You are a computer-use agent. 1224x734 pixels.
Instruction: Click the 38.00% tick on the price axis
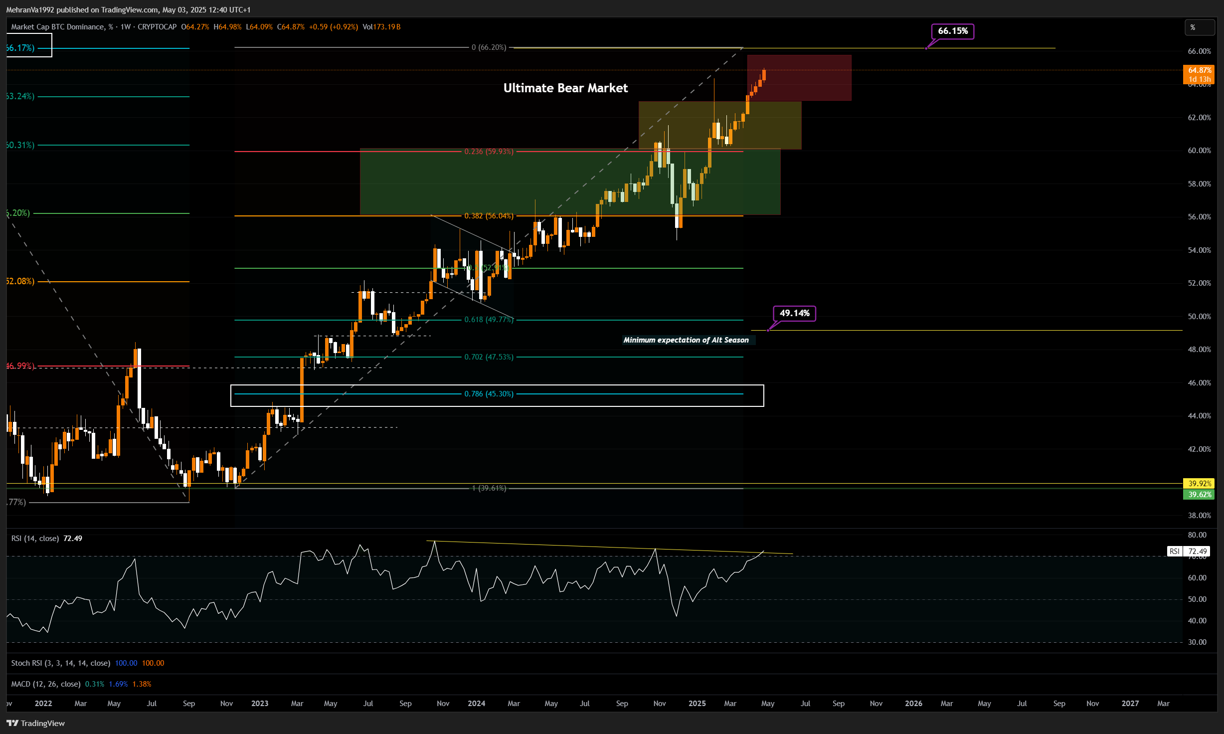(1199, 516)
